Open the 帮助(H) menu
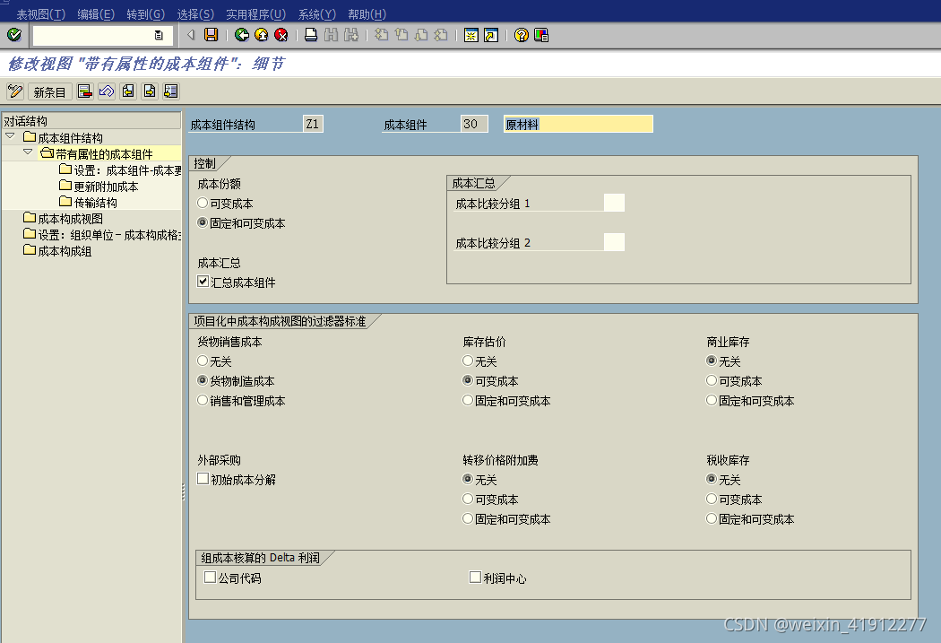 (x=367, y=13)
